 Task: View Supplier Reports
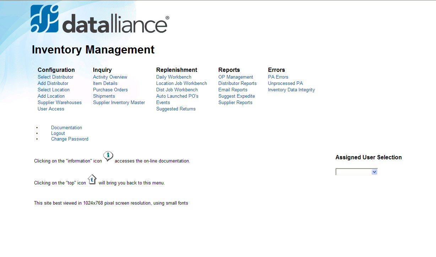tap(235, 102)
